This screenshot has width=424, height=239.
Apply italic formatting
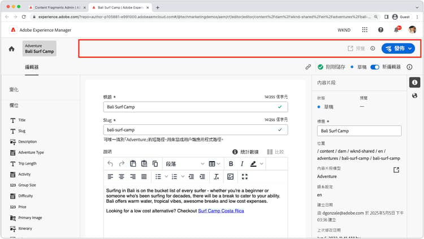[x=242, y=163]
